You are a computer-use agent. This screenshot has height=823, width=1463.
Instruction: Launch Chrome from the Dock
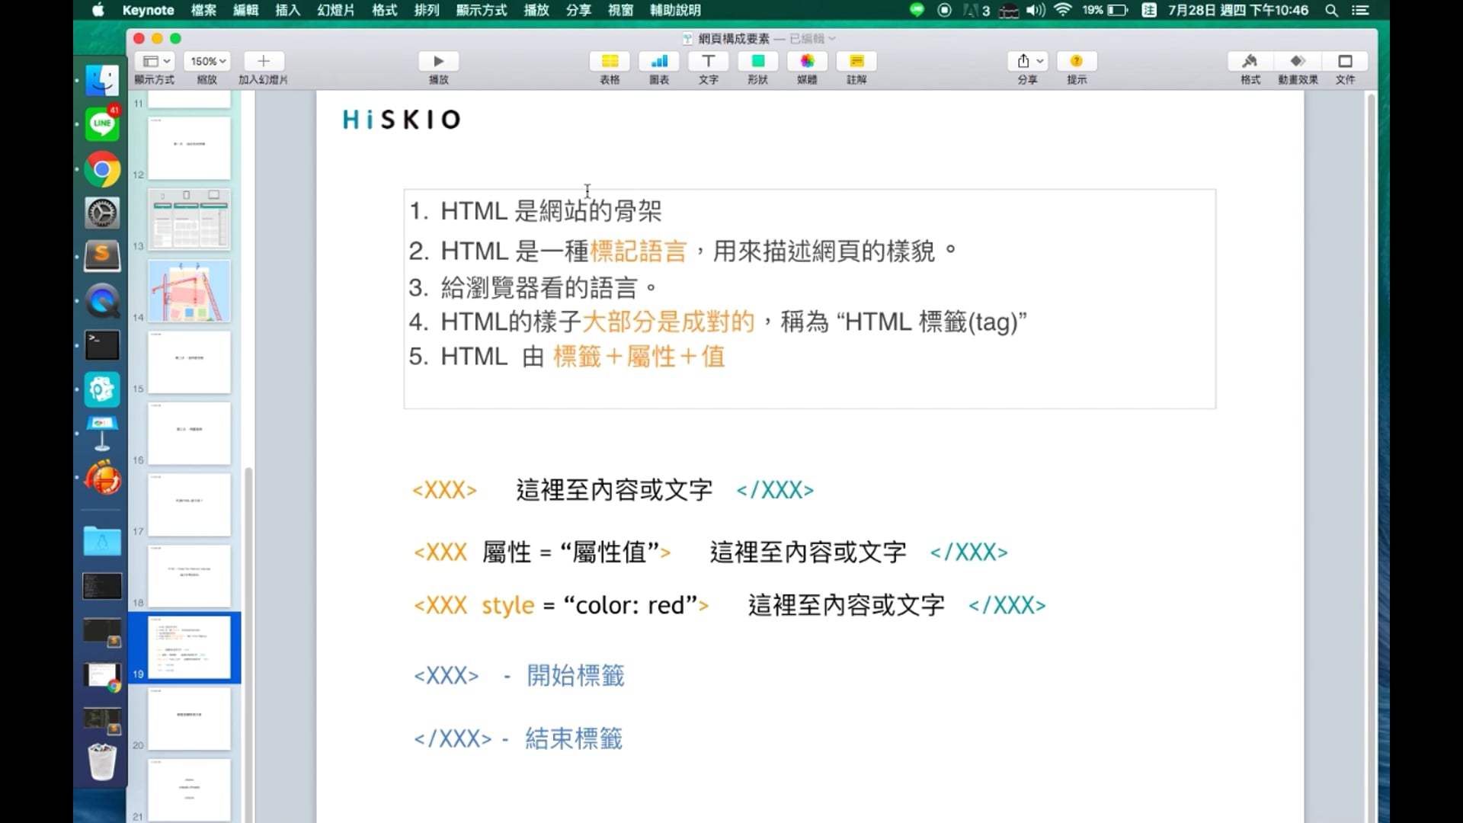pos(101,169)
